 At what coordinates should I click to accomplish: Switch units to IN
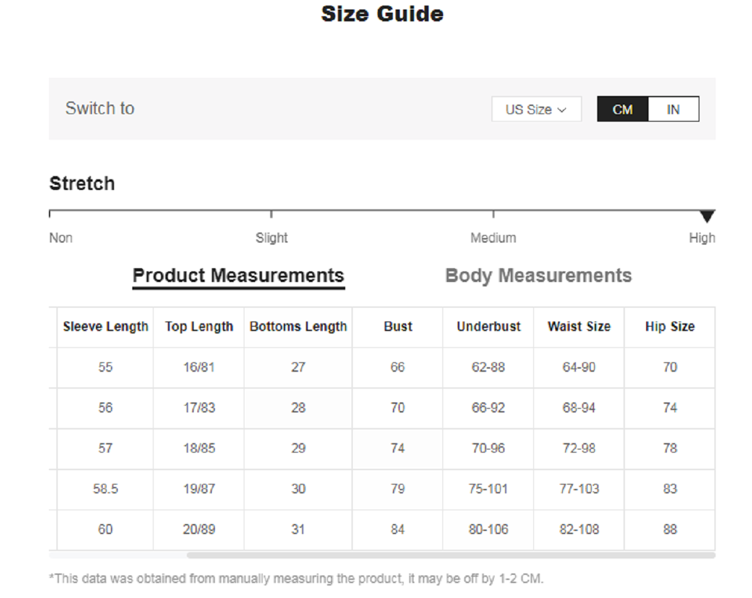pyautogui.click(x=673, y=109)
